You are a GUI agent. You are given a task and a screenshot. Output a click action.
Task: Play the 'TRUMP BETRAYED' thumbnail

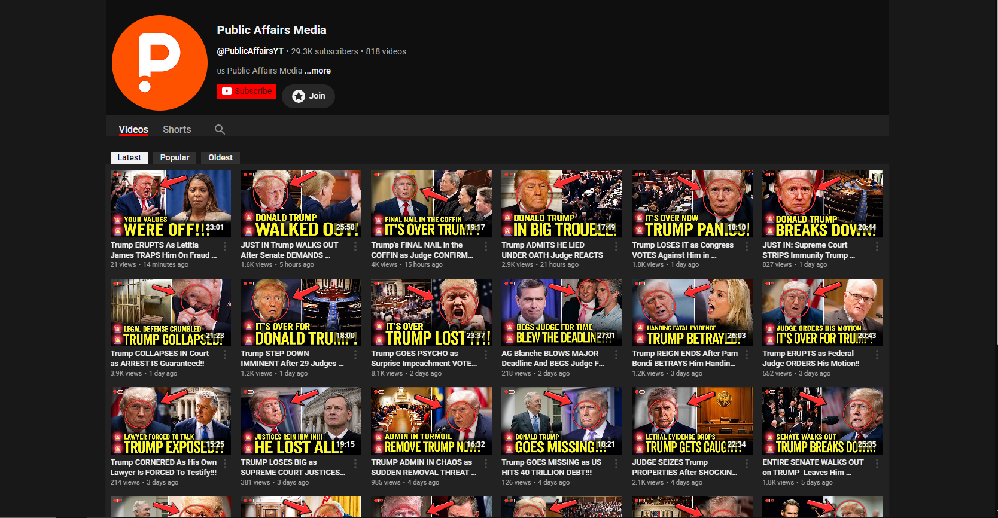coord(692,312)
